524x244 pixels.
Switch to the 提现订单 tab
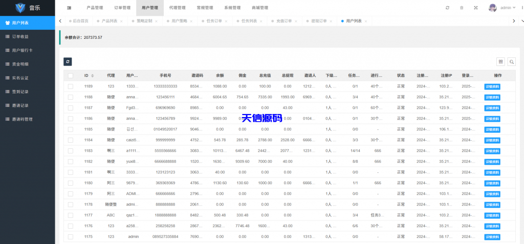(x=319, y=21)
